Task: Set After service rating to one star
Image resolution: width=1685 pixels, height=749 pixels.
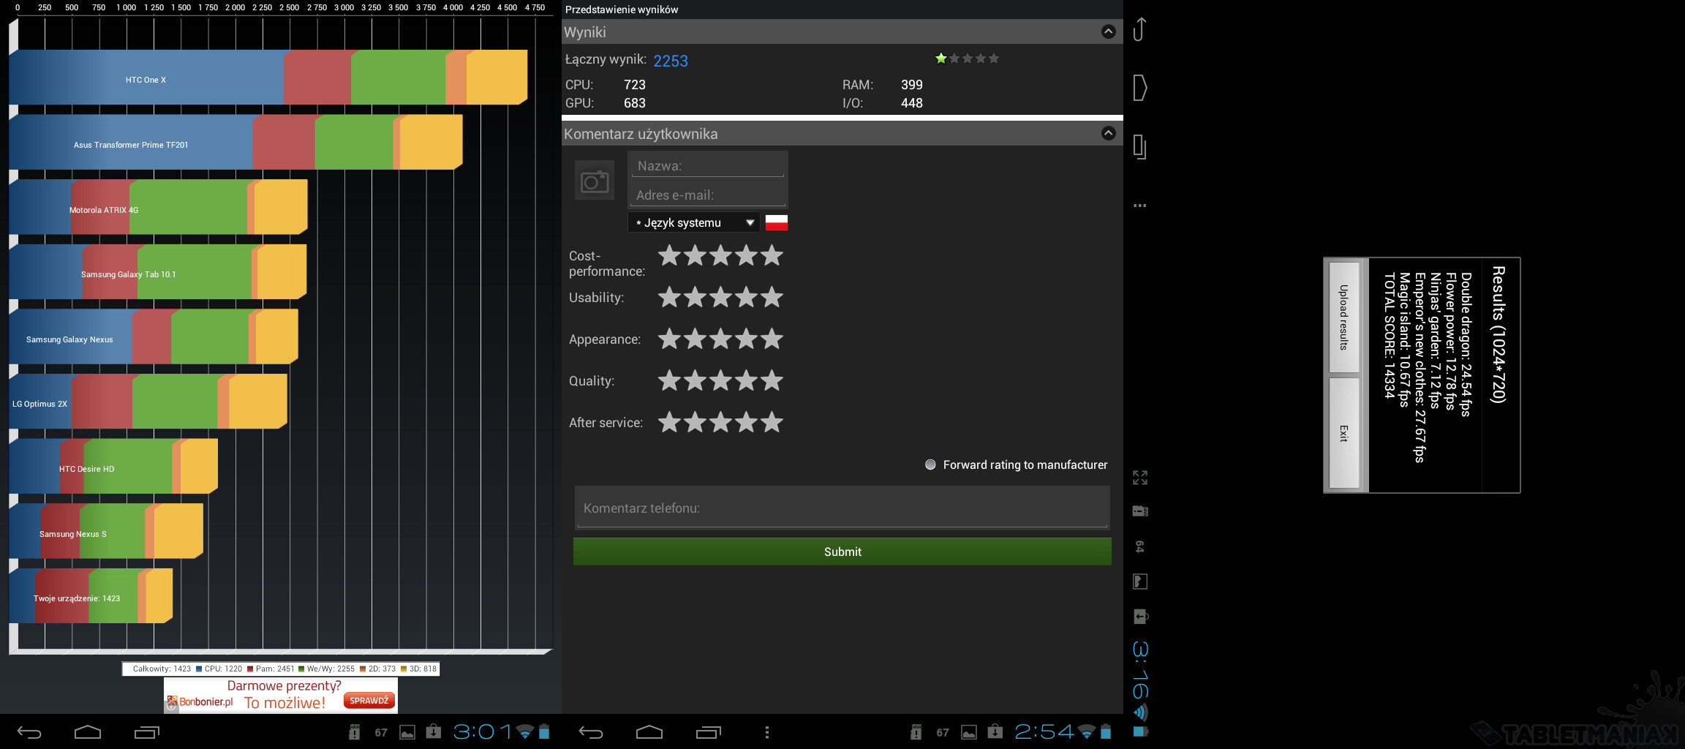Action: tap(669, 423)
